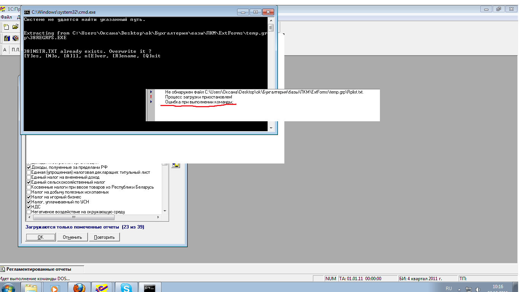Click the volume icon in the system tray
The image size is (520, 292).
tap(477, 289)
